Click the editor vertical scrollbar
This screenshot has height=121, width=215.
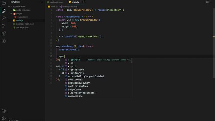point(214,43)
